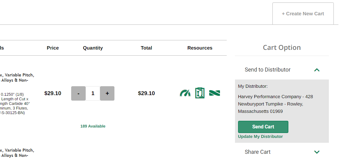339x159 pixels.
Task: Decrease quantity with the minus button
Action: [x=78, y=93]
